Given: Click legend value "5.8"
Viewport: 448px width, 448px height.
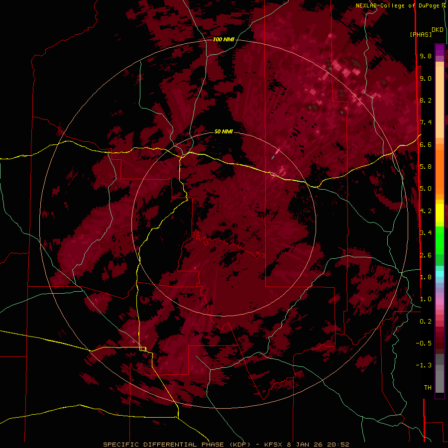Looking at the screenshot, I should click(x=426, y=167).
